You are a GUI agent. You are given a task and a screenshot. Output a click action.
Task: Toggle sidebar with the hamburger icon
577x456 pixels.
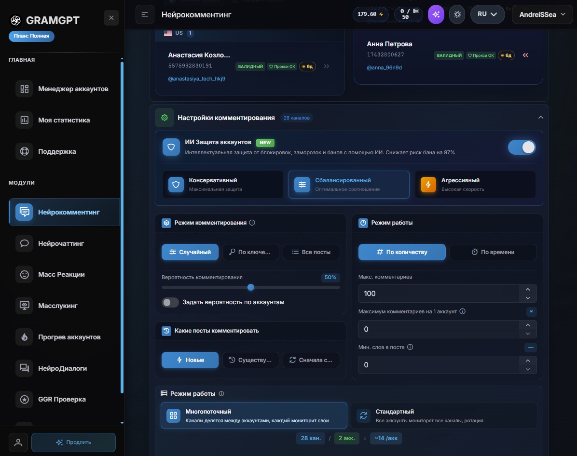click(145, 15)
